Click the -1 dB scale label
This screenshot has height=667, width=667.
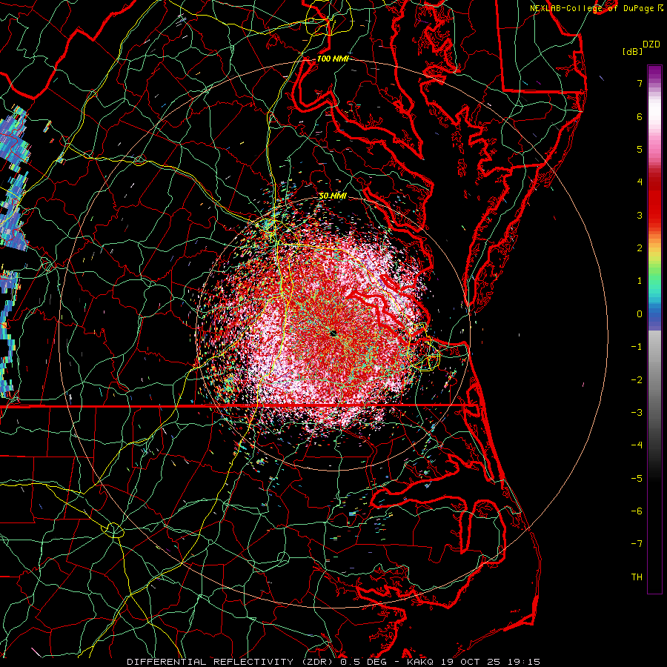click(x=637, y=347)
